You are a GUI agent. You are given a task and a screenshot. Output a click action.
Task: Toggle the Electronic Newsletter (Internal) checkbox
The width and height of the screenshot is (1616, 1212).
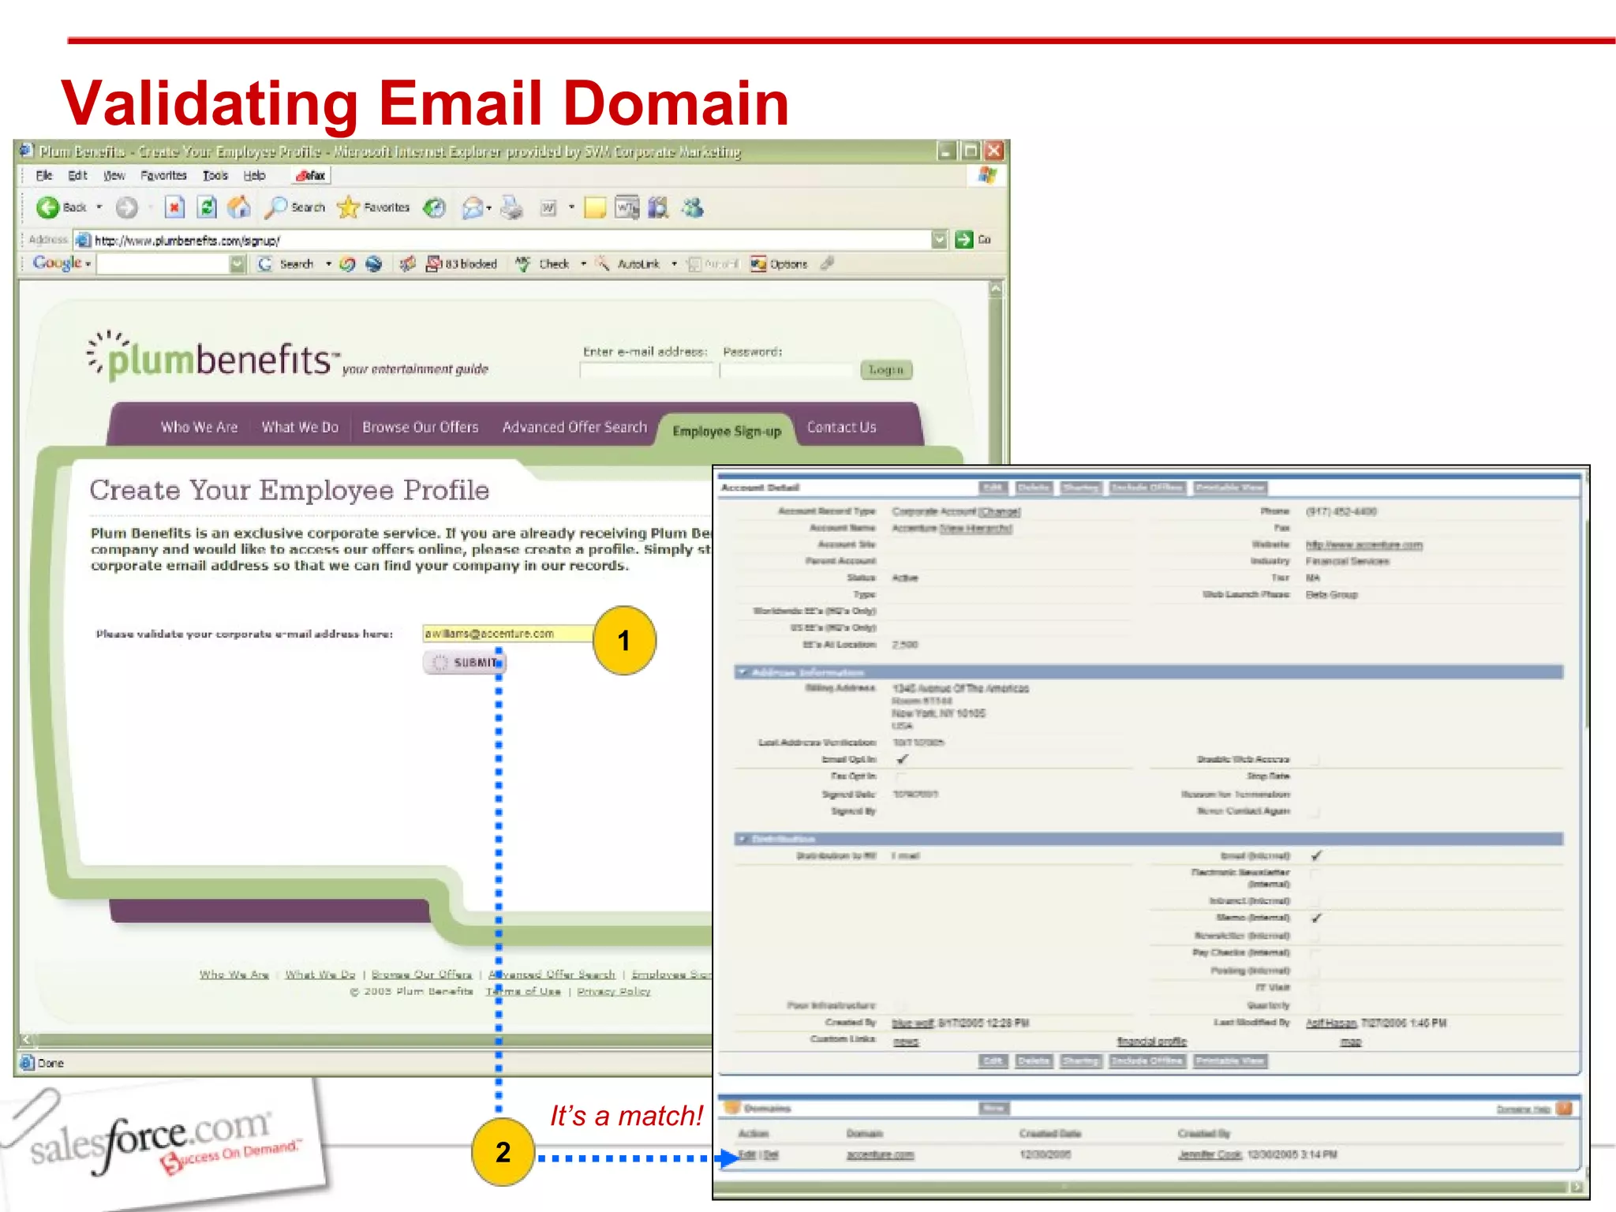[1315, 873]
